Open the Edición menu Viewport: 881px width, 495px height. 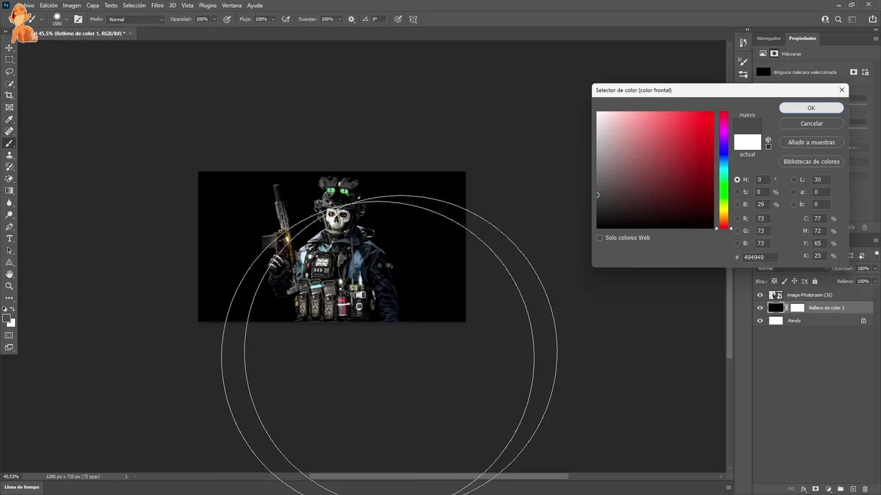tap(48, 5)
